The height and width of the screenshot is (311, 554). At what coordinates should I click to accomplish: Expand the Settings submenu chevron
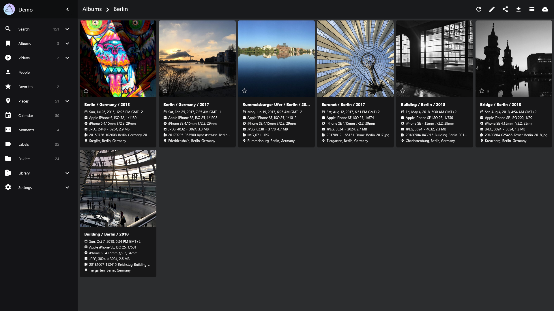67,187
